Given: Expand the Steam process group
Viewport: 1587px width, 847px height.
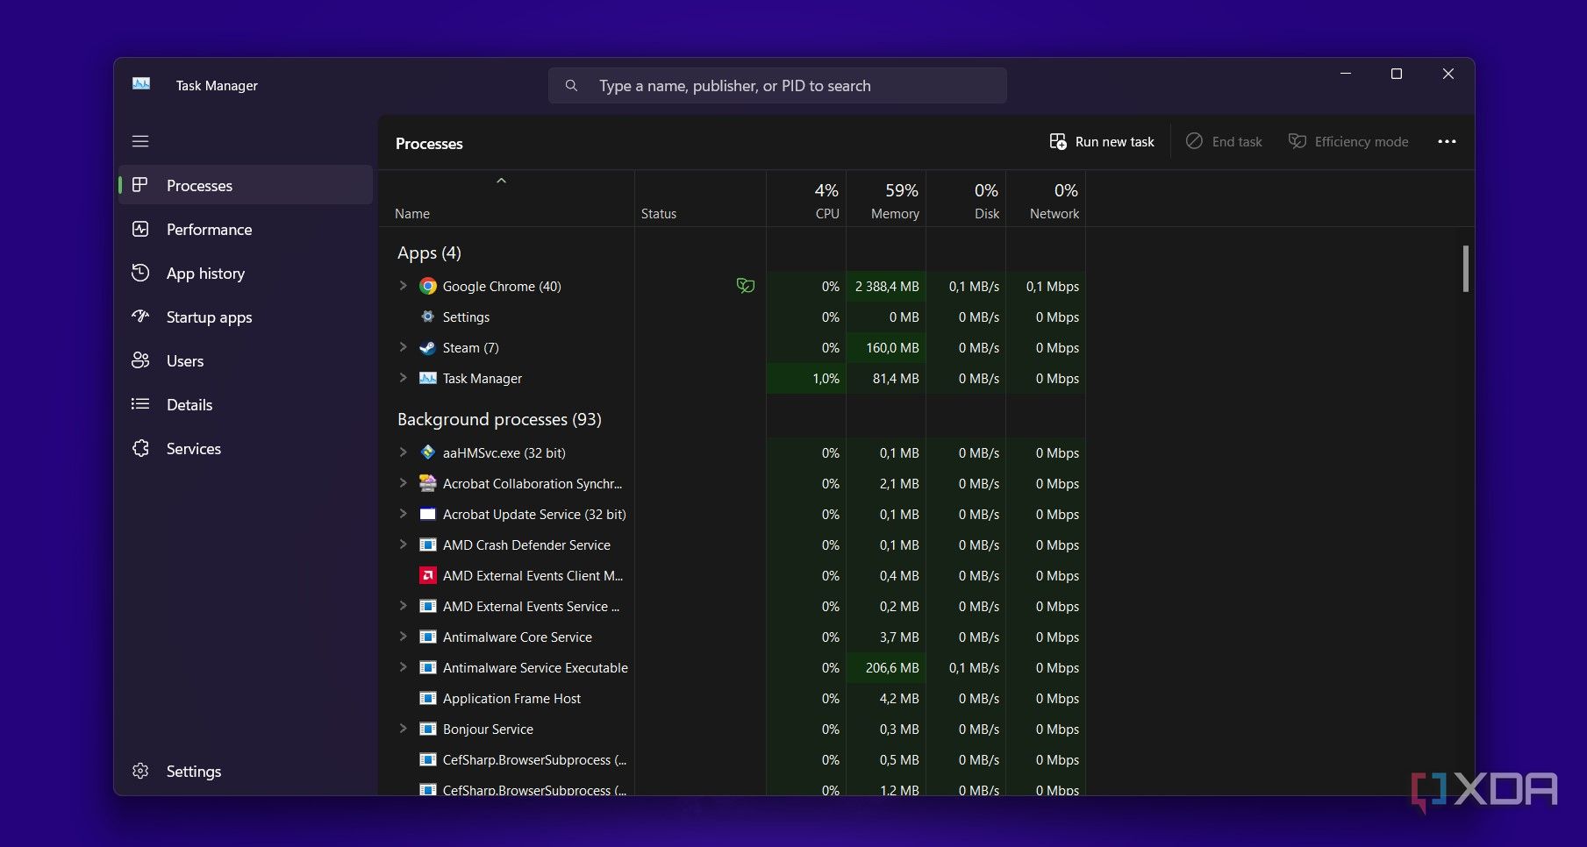Looking at the screenshot, I should tap(403, 347).
